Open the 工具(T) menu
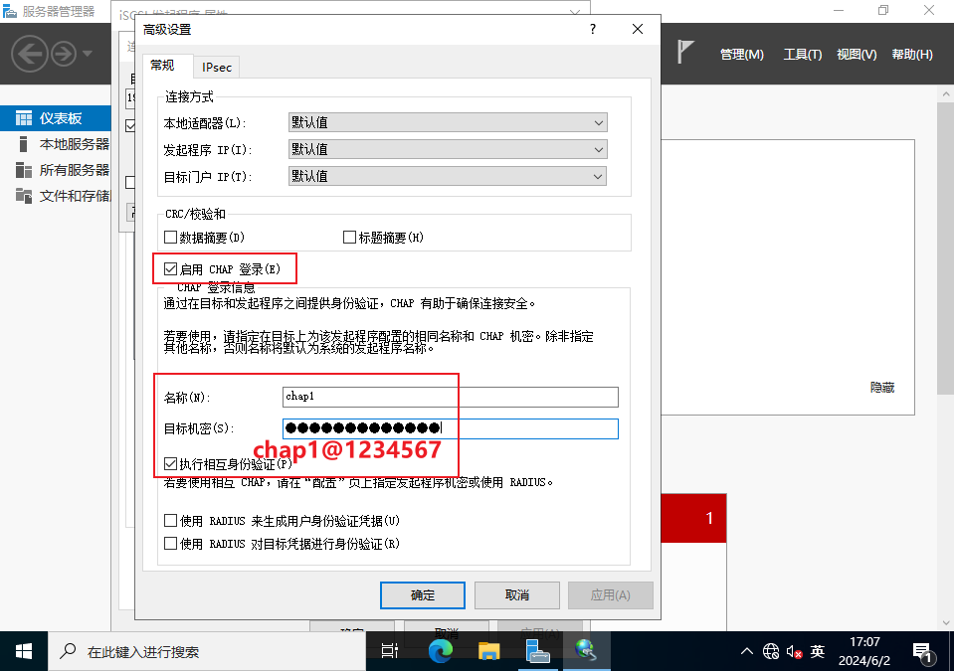 802,55
